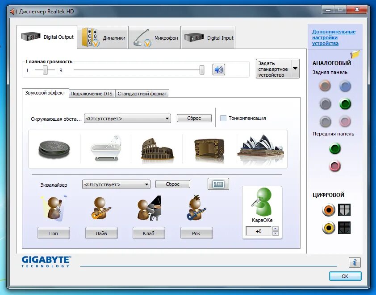Click green rear panel jack
The image size is (376, 295).
coord(345,104)
